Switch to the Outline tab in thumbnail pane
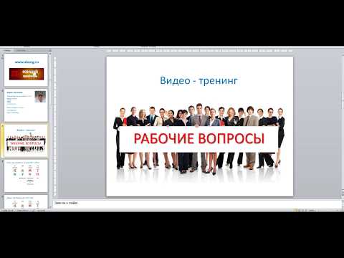Image resolution: width=344 pixels, height=258 pixels. point(21,50)
